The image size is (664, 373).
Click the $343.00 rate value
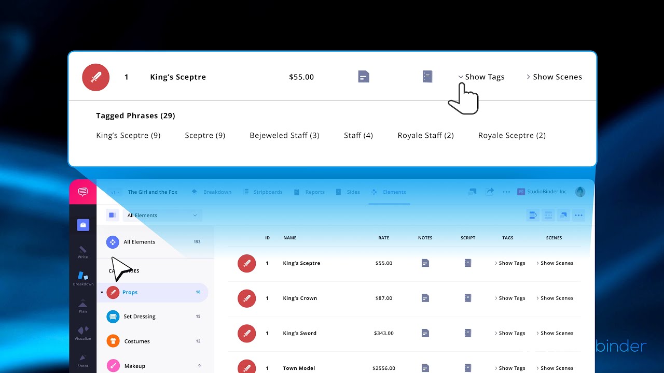[384, 333]
